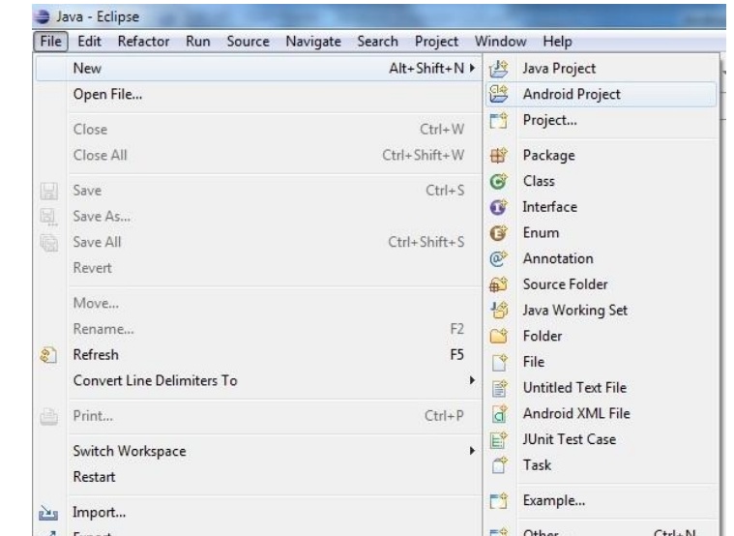Click the purple Interface icon
This screenshot has width=734, height=536.
point(498,207)
